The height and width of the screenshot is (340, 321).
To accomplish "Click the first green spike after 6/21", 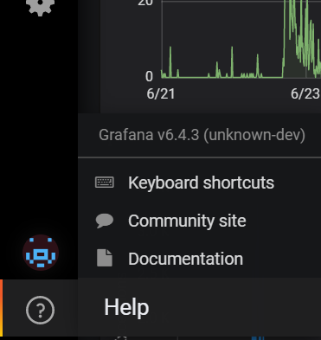I will point(170,61).
